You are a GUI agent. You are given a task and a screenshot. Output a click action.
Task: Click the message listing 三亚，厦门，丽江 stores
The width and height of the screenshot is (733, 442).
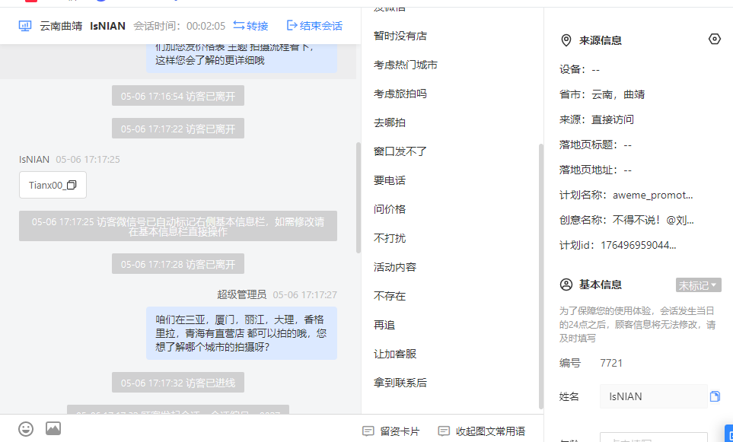242,333
